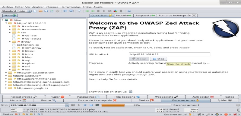Screen dimensions: 241x116
Task: Click the Stop attack button
Action: (x=158, y=59)
